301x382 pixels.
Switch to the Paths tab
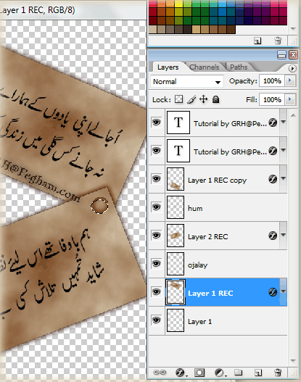coord(239,67)
